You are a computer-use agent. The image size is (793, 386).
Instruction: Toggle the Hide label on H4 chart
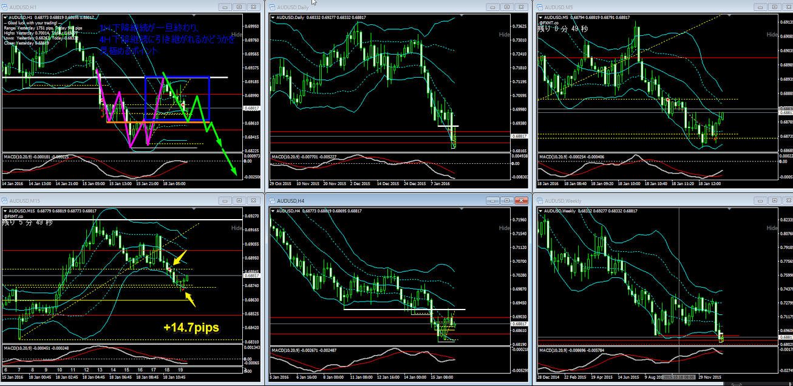click(x=505, y=228)
